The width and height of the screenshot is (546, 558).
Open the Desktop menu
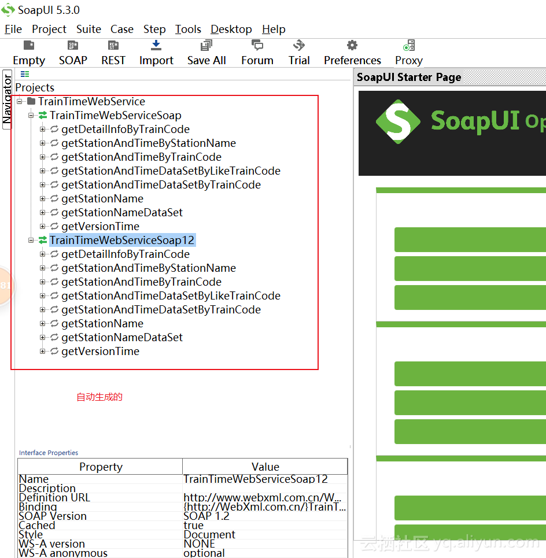point(231,29)
